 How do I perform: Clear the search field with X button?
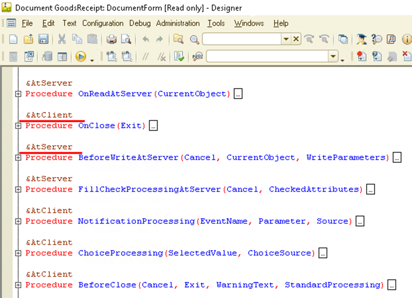coord(296,39)
